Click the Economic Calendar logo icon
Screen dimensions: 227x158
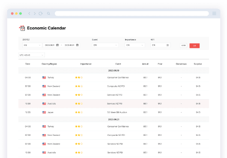pos(22,28)
